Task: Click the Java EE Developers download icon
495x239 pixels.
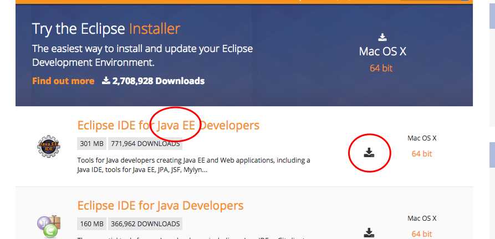Action: [369, 153]
